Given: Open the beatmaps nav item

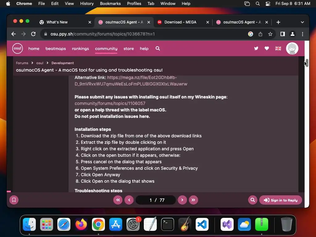Looking at the screenshot, I should (x=56, y=48).
